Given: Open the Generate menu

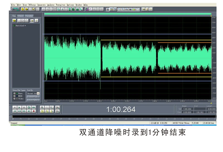Looking at the screenshot, I should (42, 5).
